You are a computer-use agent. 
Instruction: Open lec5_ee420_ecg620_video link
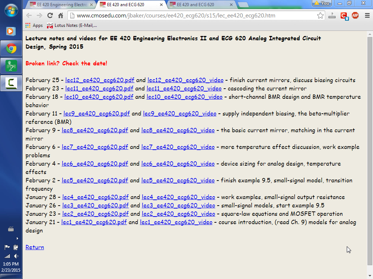click(x=178, y=181)
